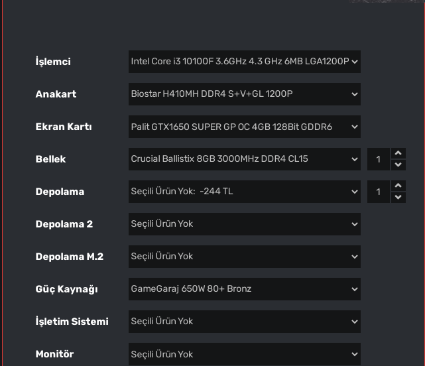425x366 pixels.
Task: Click the Bellek quantity number field
Action: (x=379, y=159)
